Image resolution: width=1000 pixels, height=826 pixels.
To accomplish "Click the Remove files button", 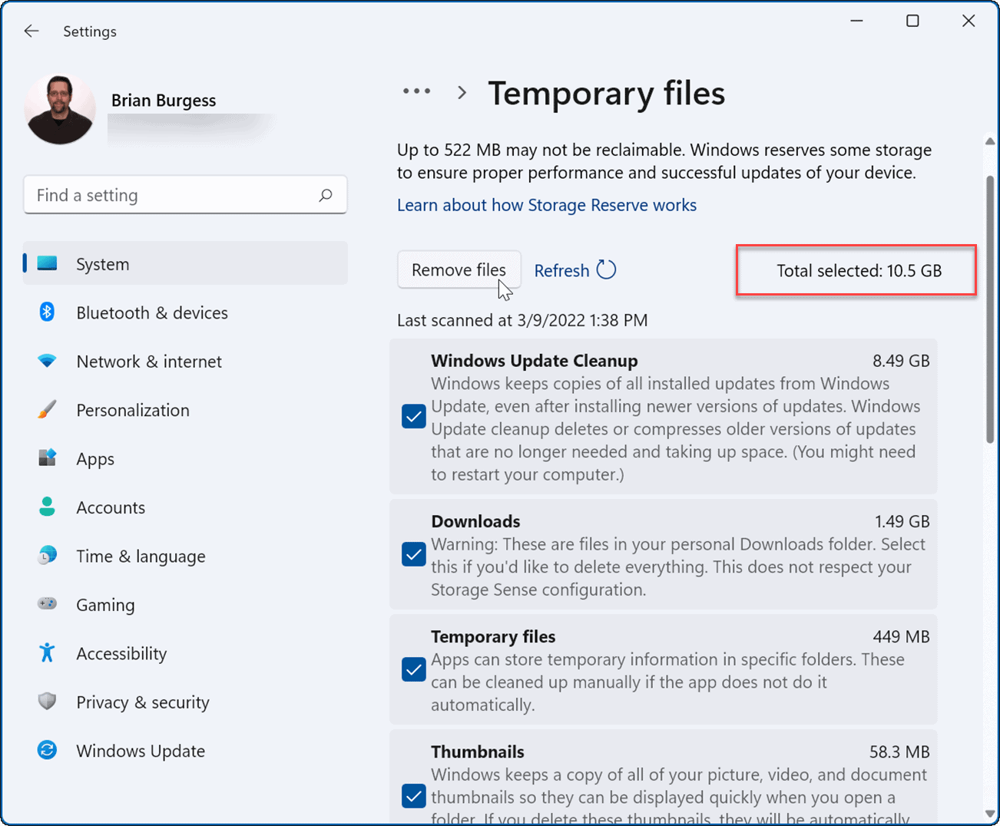I will pyautogui.click(x=459, y=269).
